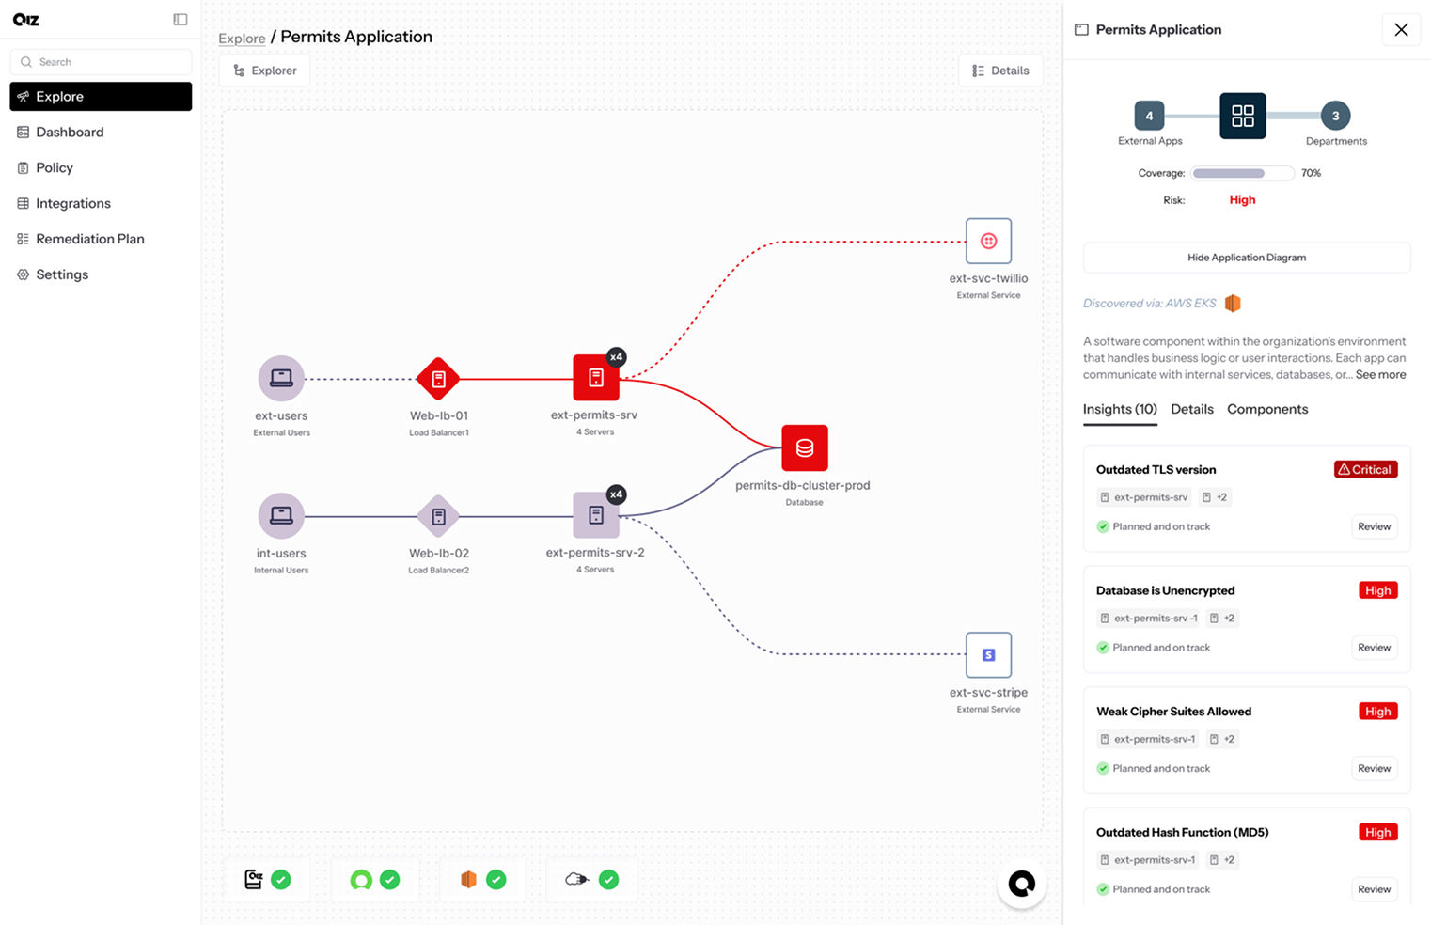Select the int-users laptop node

tap(281, 516)
